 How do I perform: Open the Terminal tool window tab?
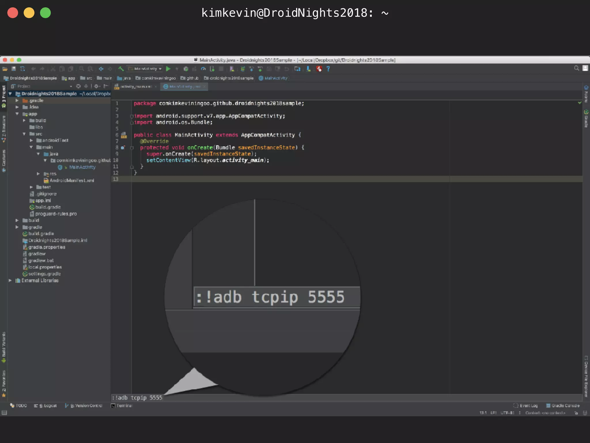tap(122, 406)
